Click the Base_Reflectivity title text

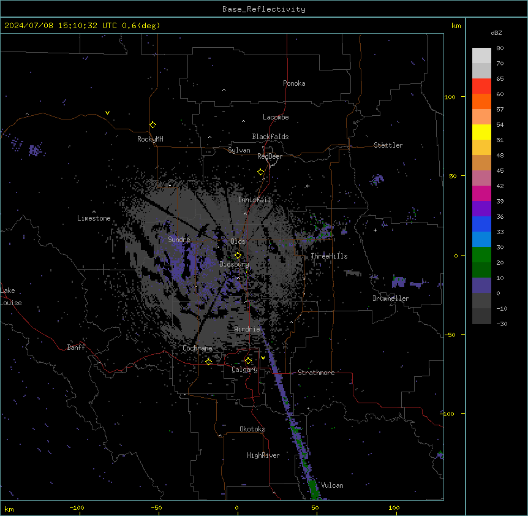pyautogui.click(x=264, y=9)
